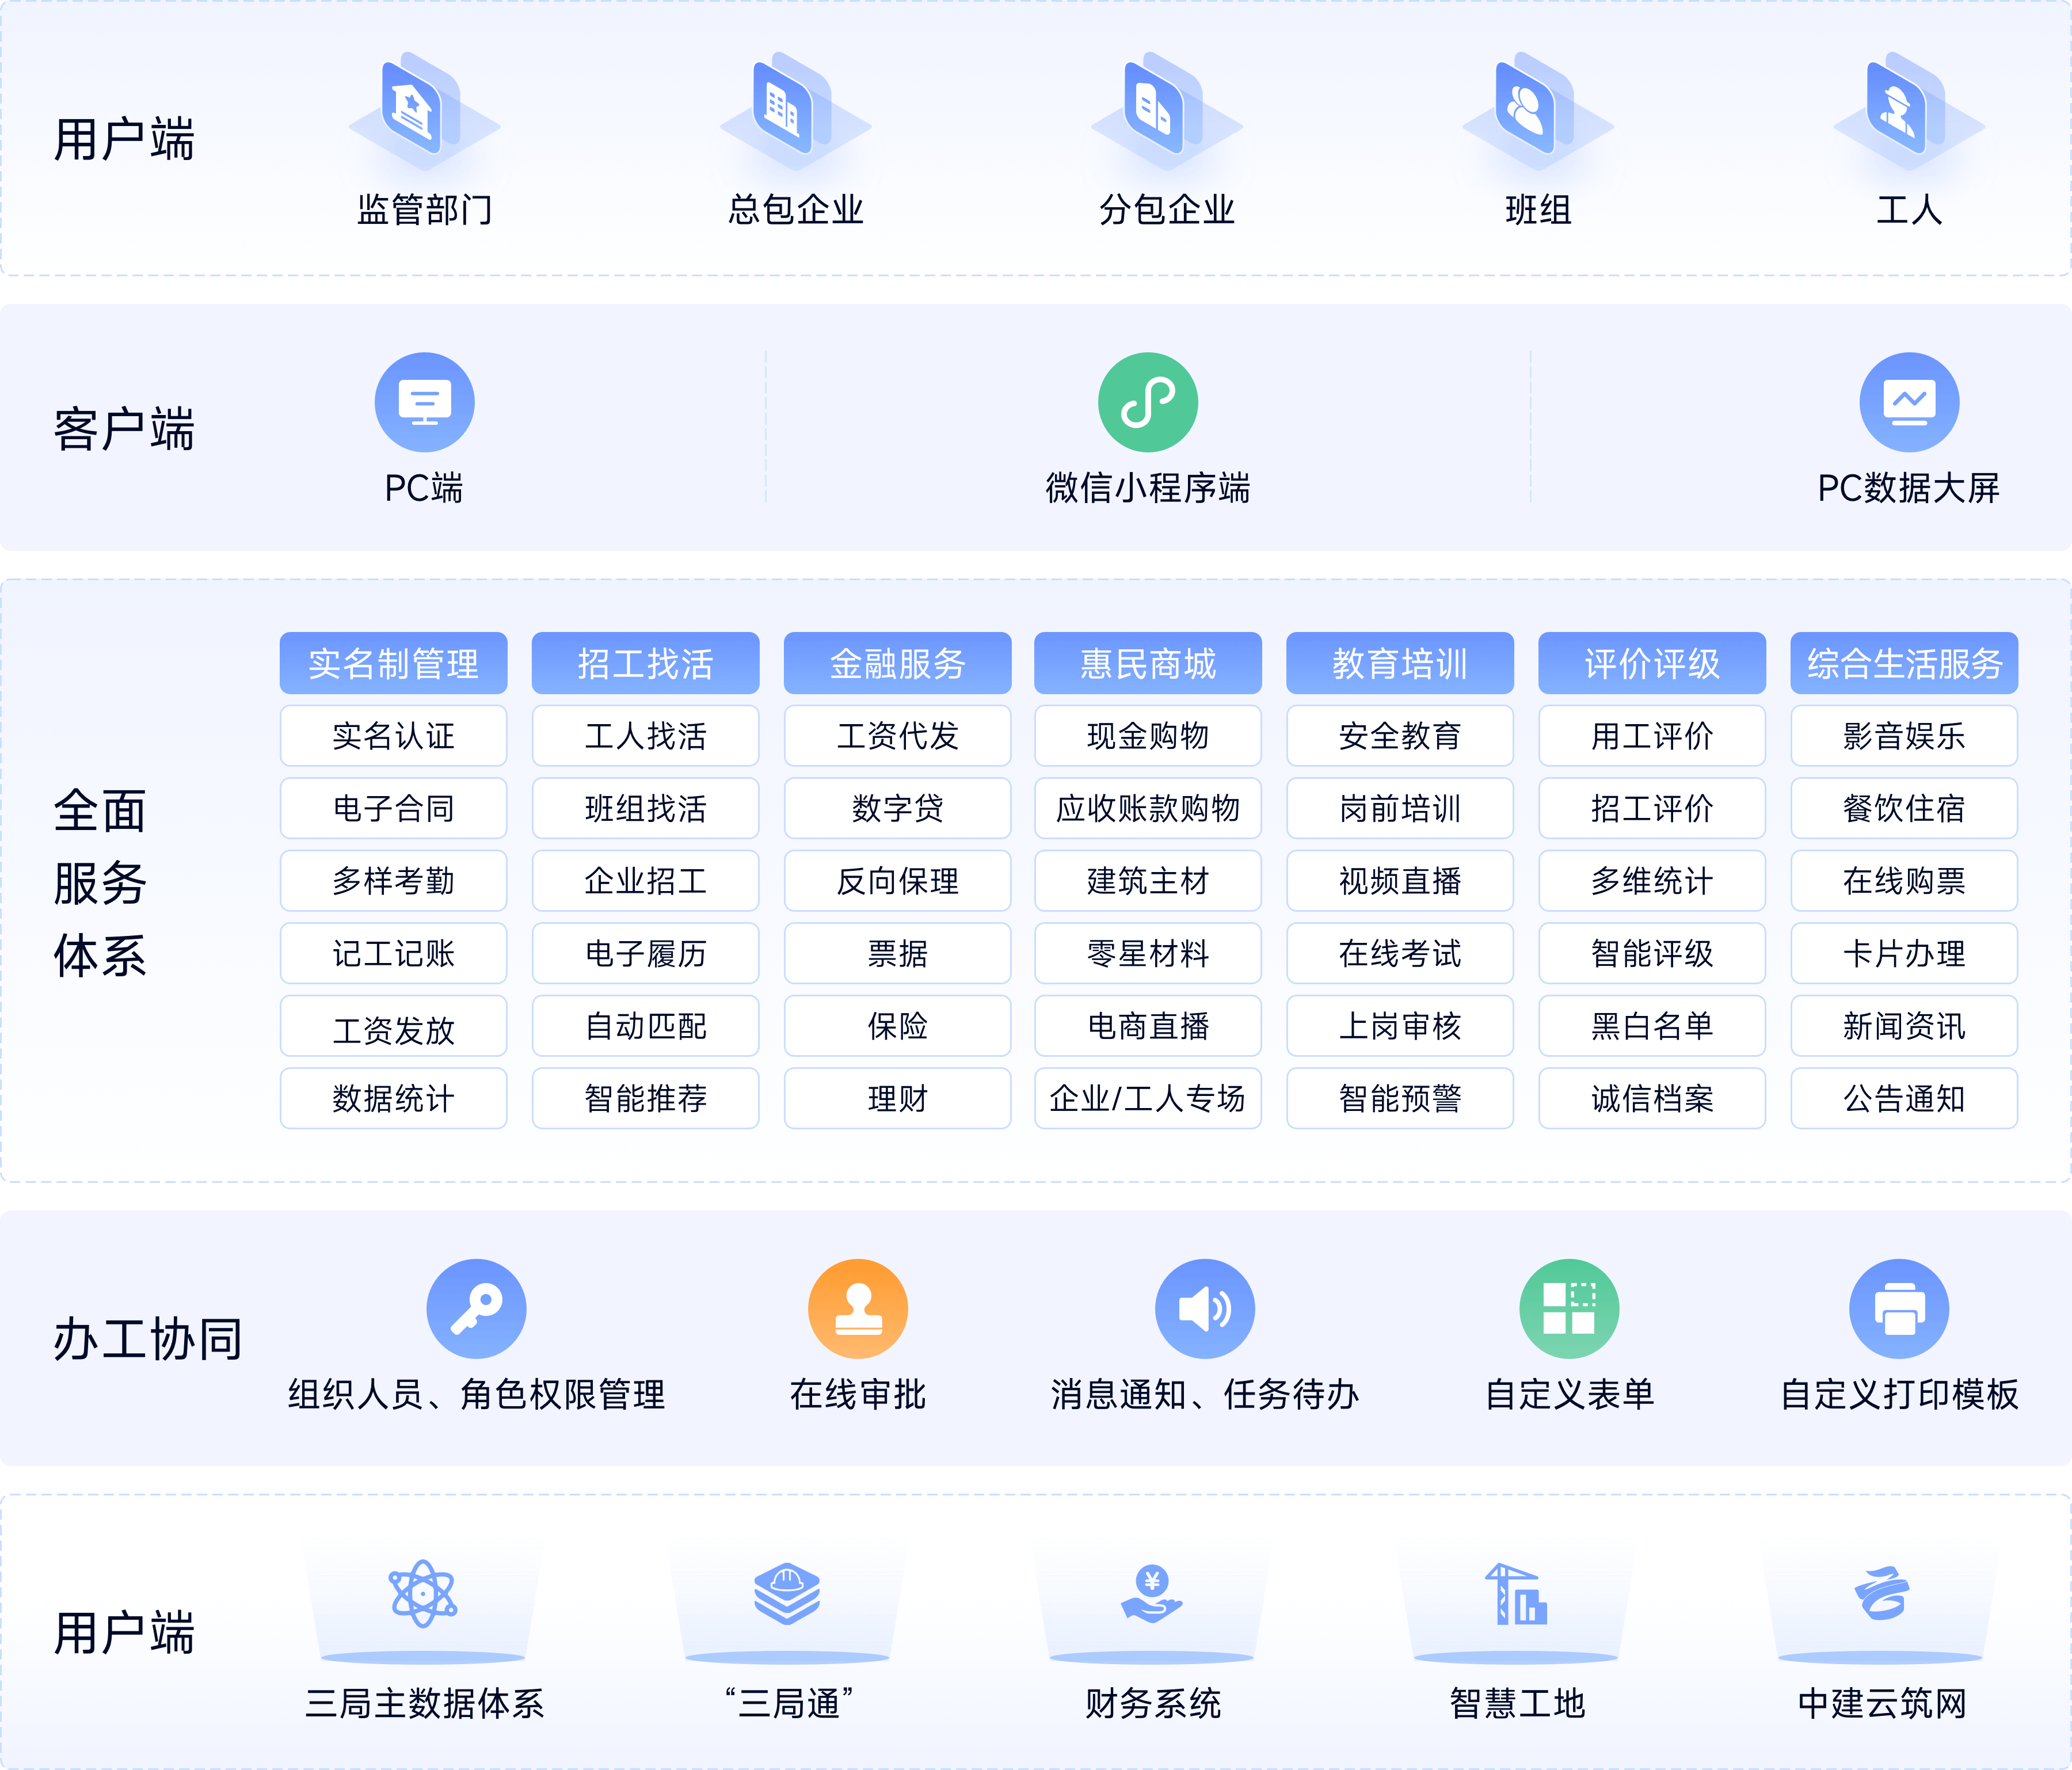Viewport: 2072px width, 1770px height.
Task: Click the key icon for 角色权限管理
Action: (476, 1308)
